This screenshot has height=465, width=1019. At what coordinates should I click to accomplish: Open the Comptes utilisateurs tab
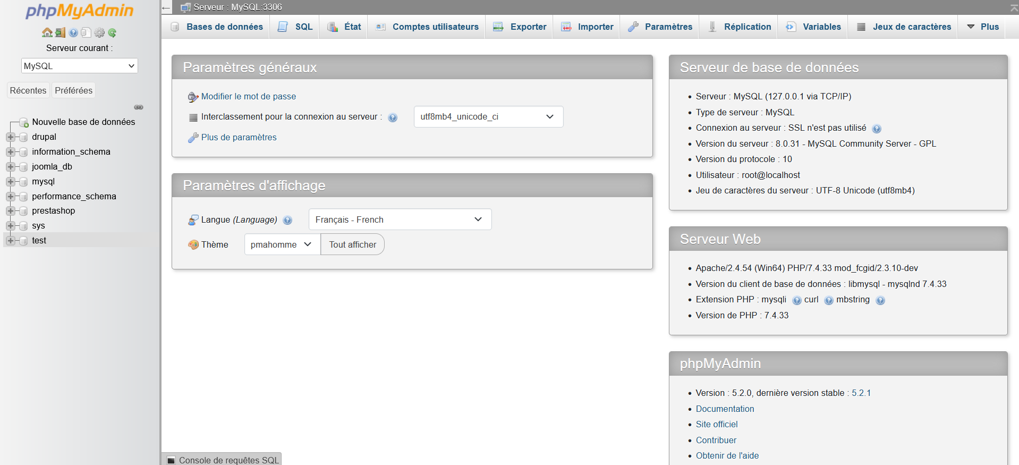click(427, 27)
